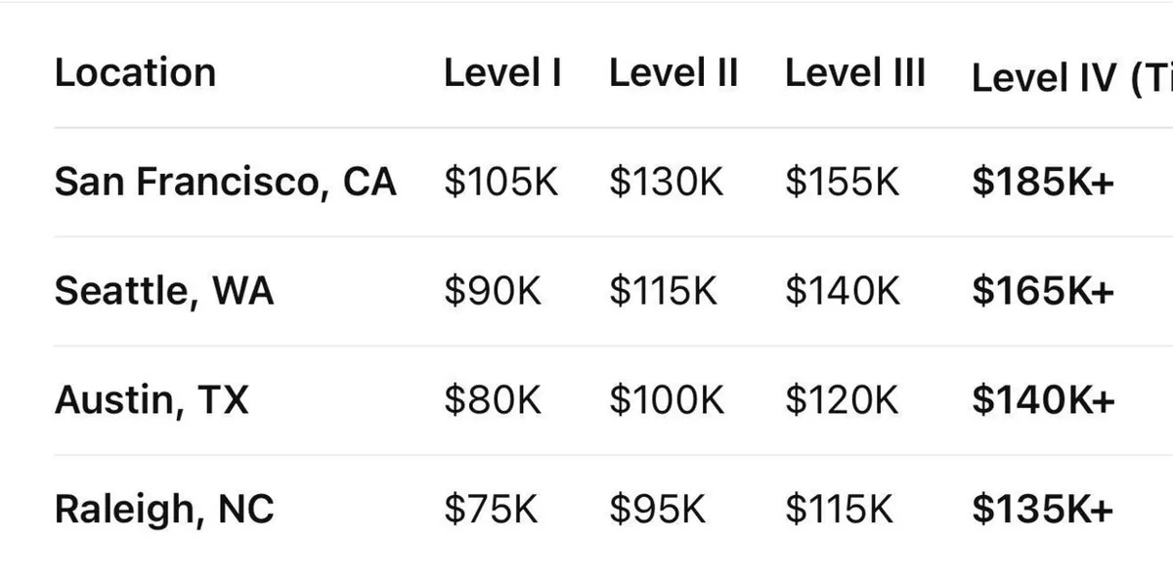Click San Francisco Level IV salary $185K+

[x=1043, y=183]
